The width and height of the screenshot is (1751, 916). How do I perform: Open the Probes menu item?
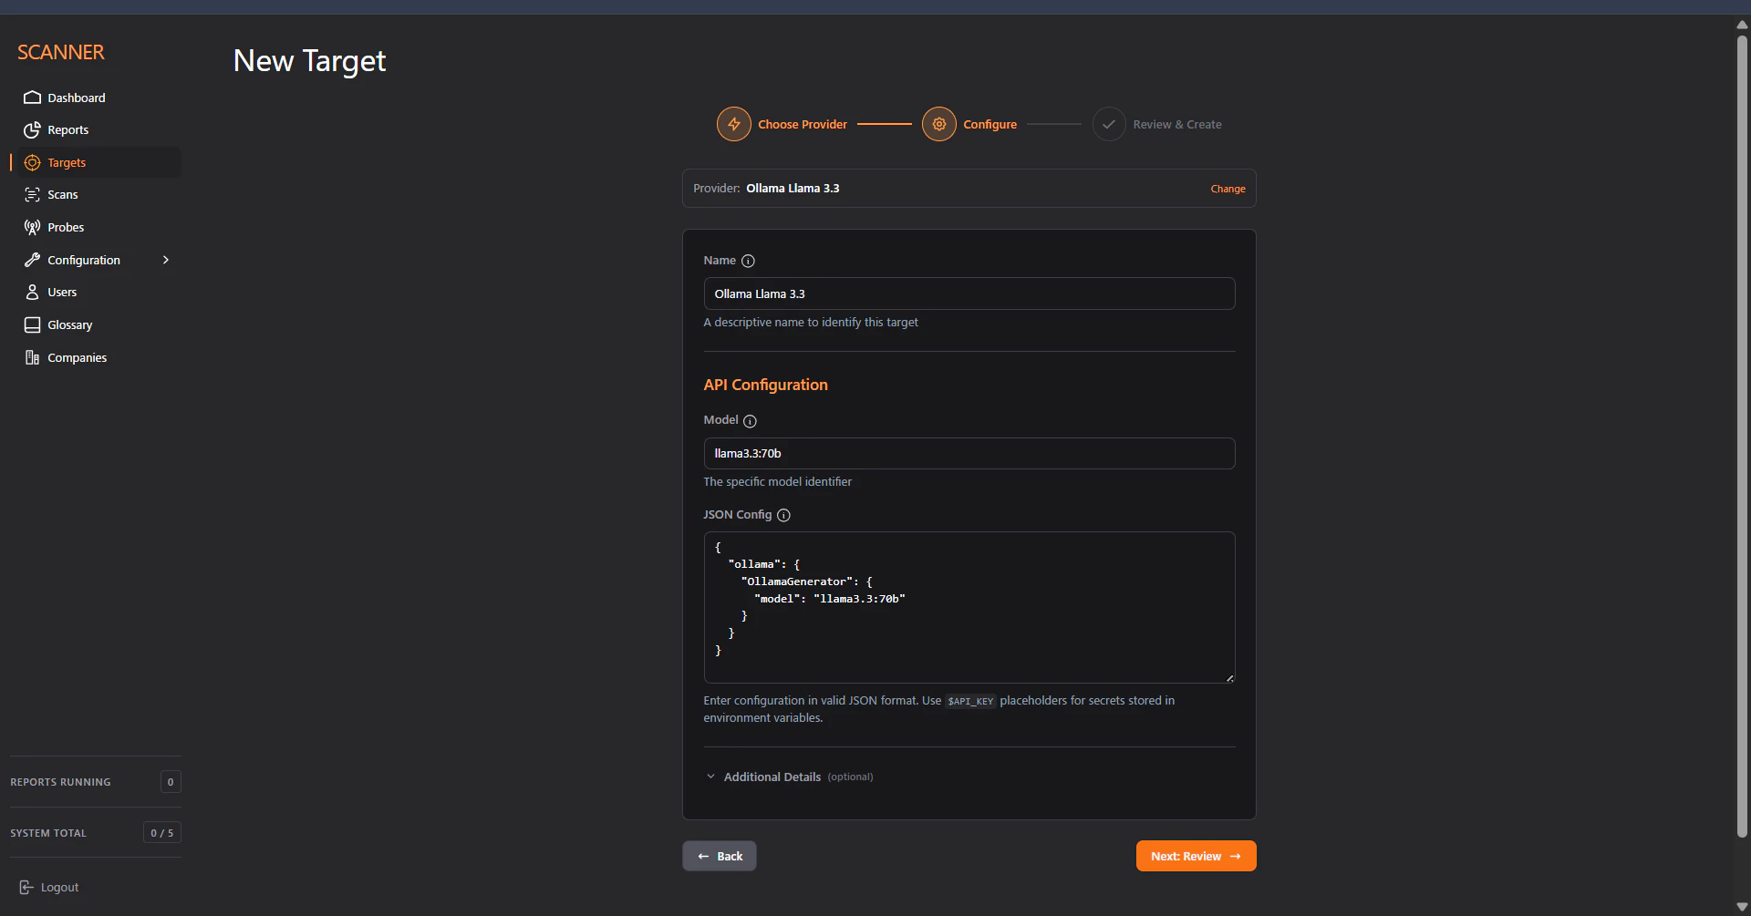click(x=96, y=227)
